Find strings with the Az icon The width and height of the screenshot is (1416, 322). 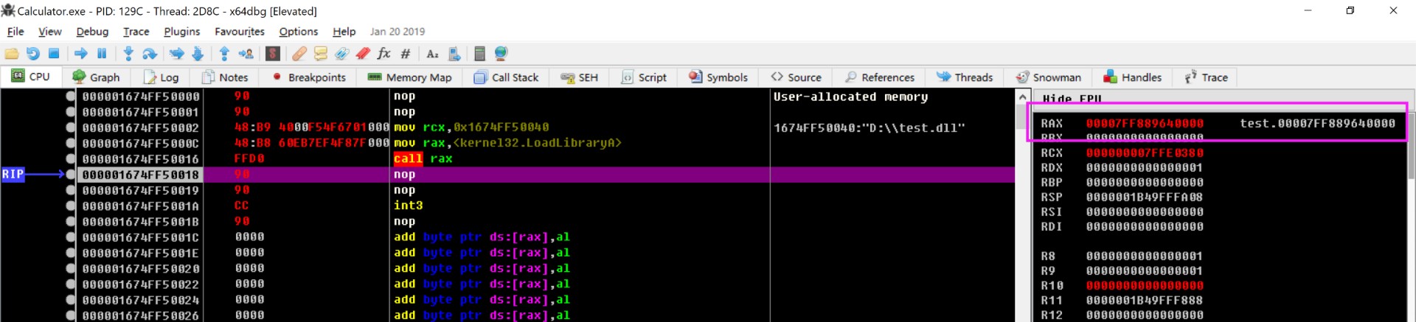tap(433, 54)
